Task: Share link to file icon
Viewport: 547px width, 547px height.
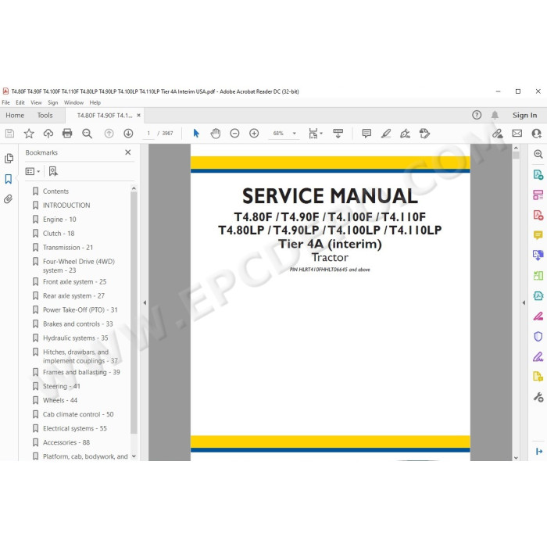Action: 498,134
